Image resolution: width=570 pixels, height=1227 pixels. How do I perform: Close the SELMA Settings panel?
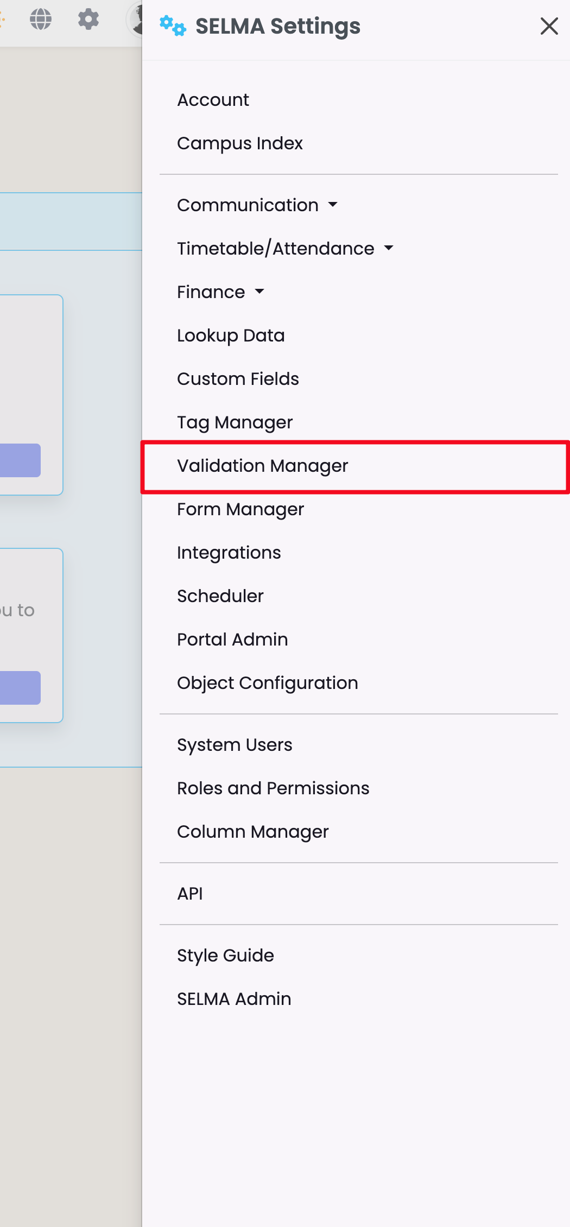click(x=549, y=26)
